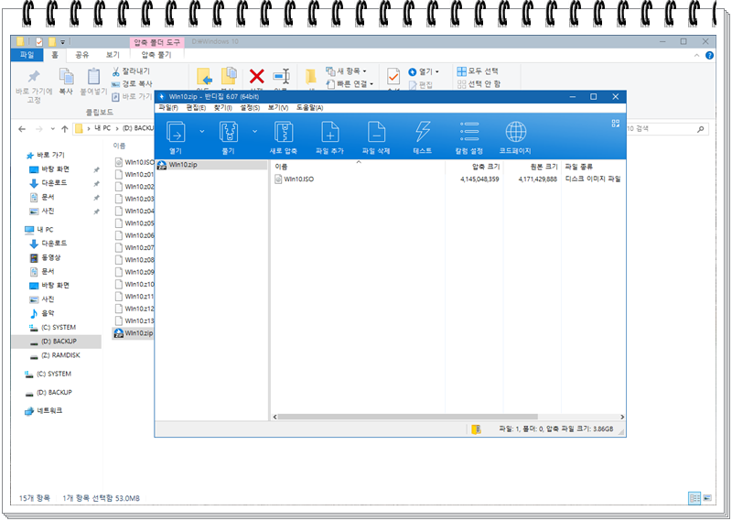
Task: Switch Explorer to details view icon
Action: [694, 498]
